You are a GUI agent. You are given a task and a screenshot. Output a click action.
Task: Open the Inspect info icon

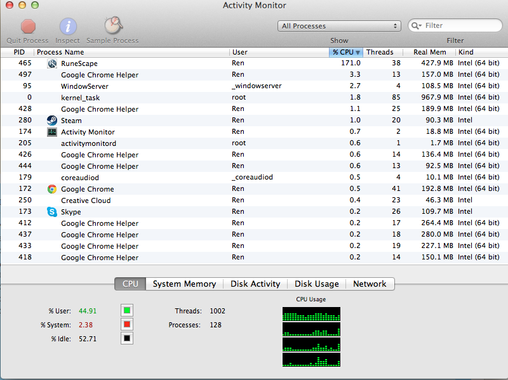[68, 26]
